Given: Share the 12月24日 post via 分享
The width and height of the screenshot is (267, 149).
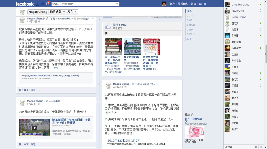Looking at the screenshot, I should [33, 90].
